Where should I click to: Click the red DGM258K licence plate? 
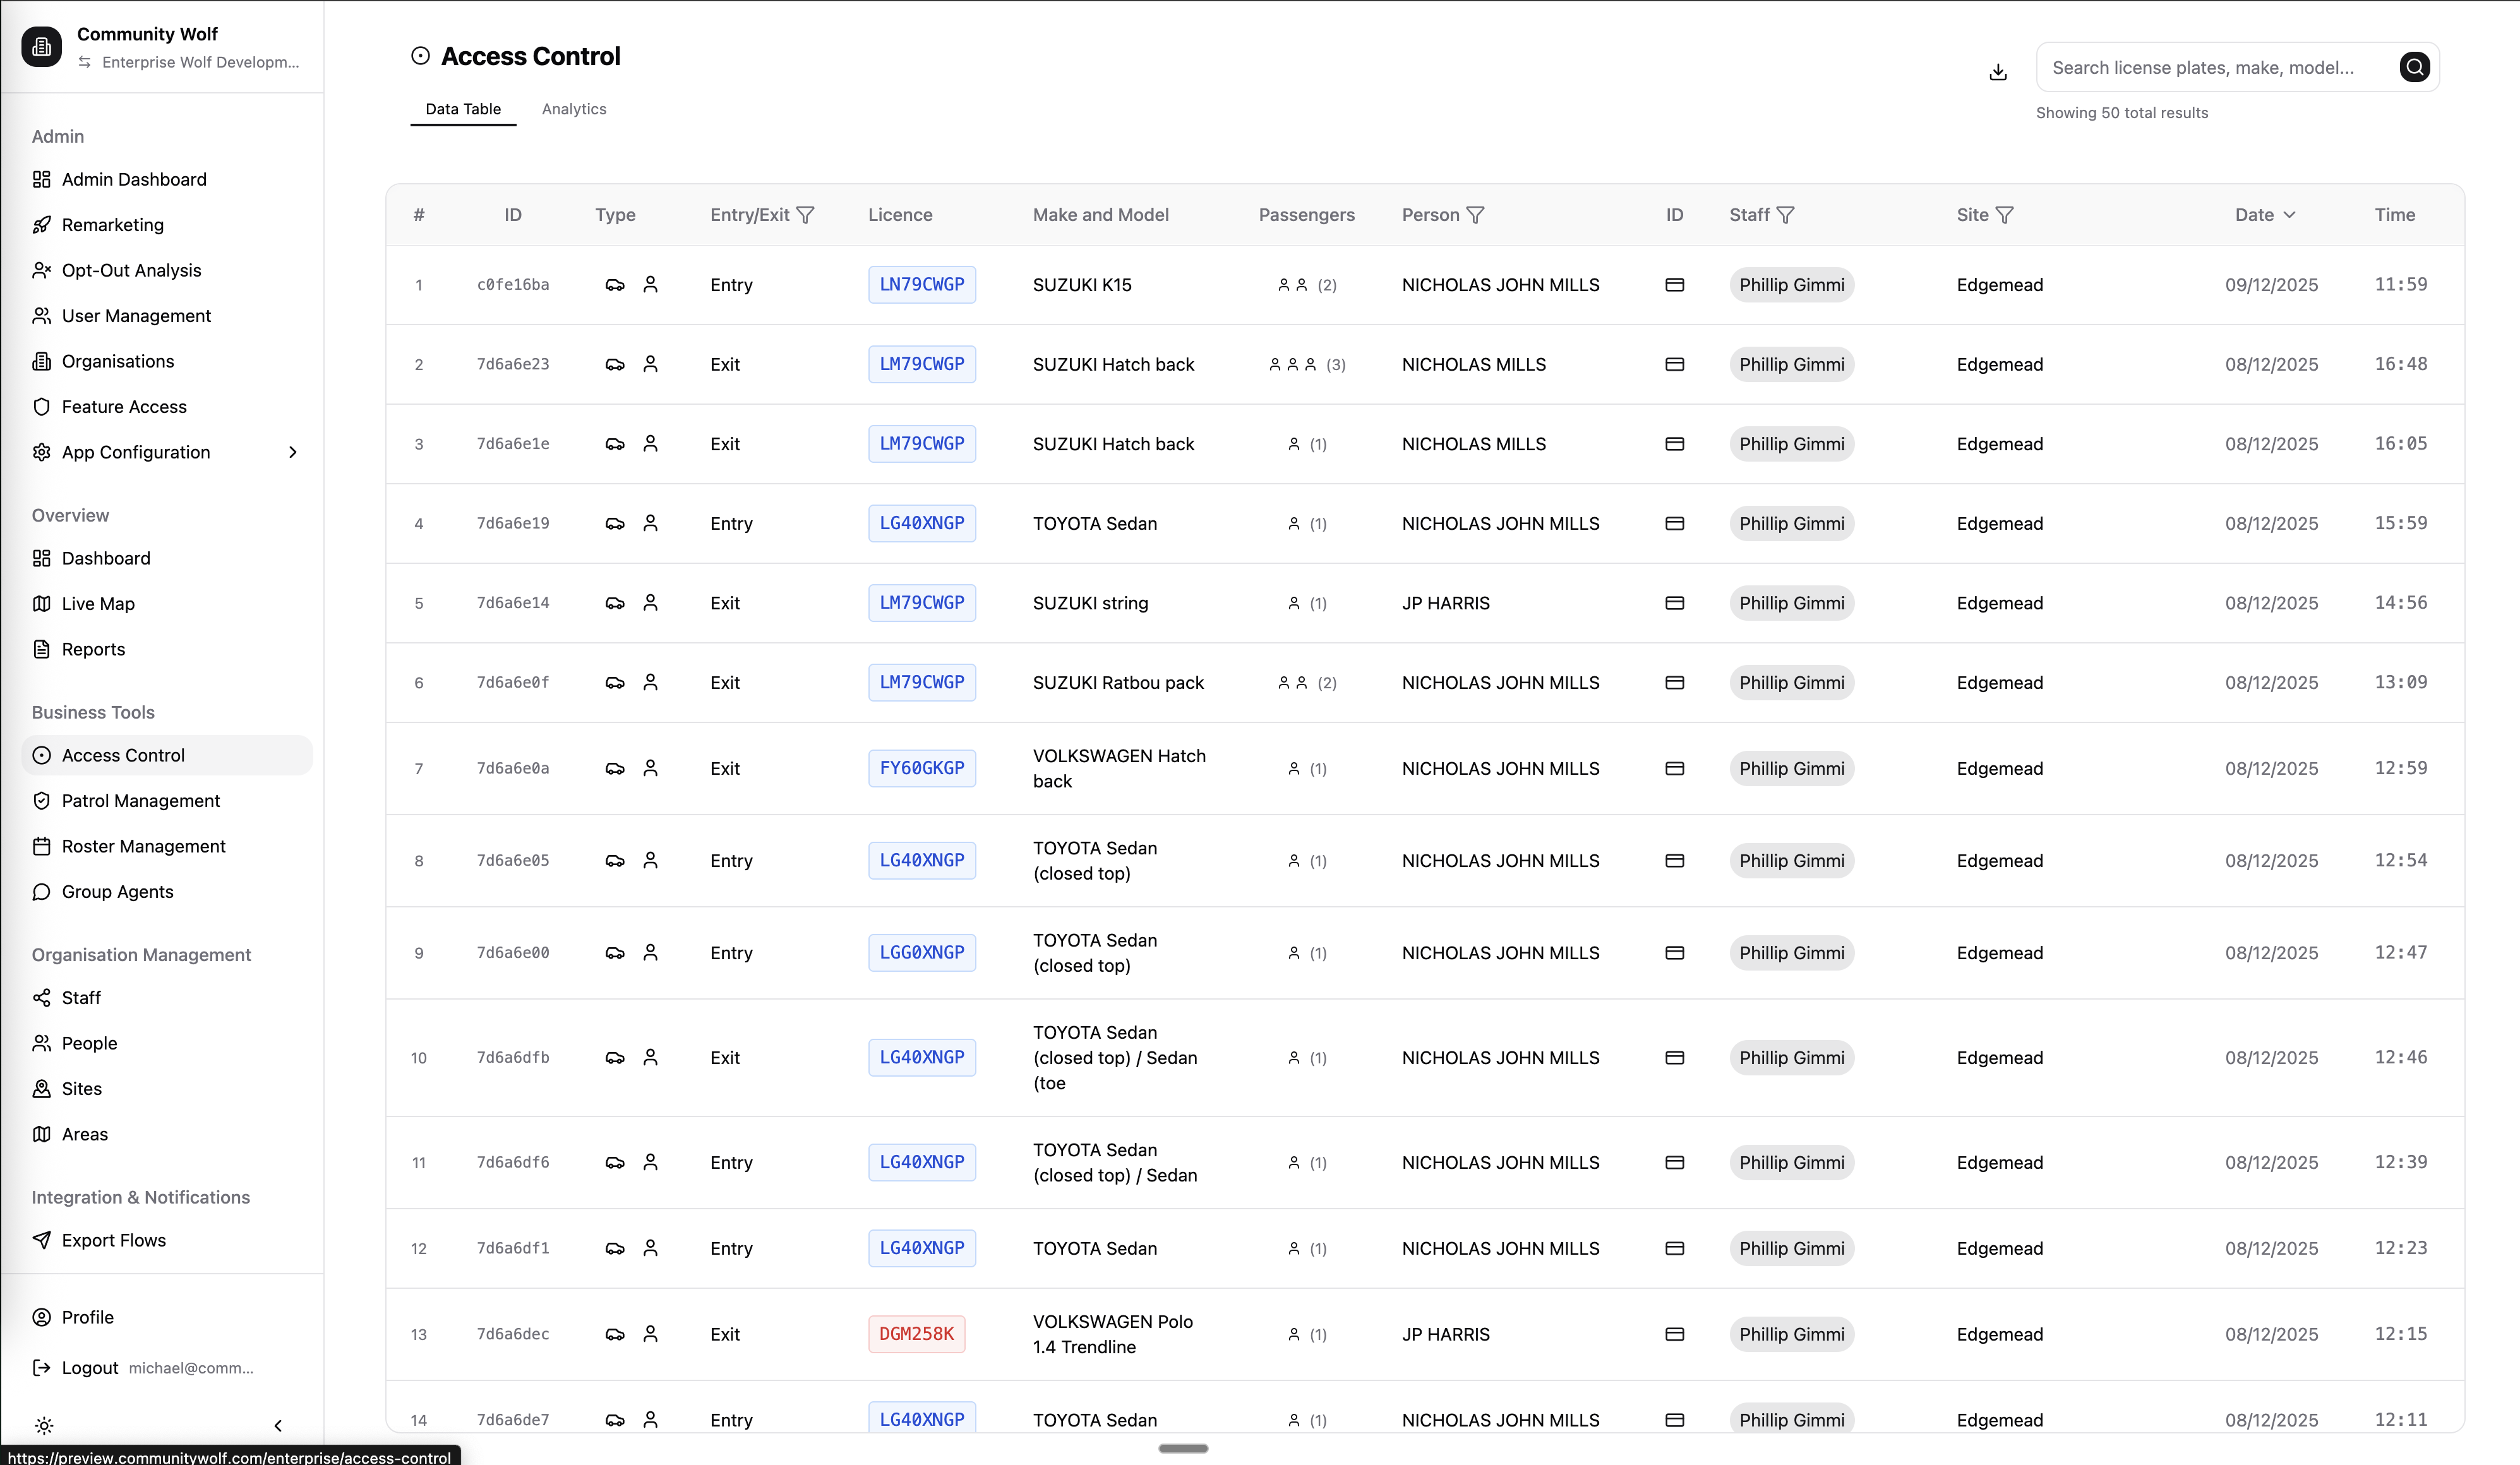tap(916, 1334)
